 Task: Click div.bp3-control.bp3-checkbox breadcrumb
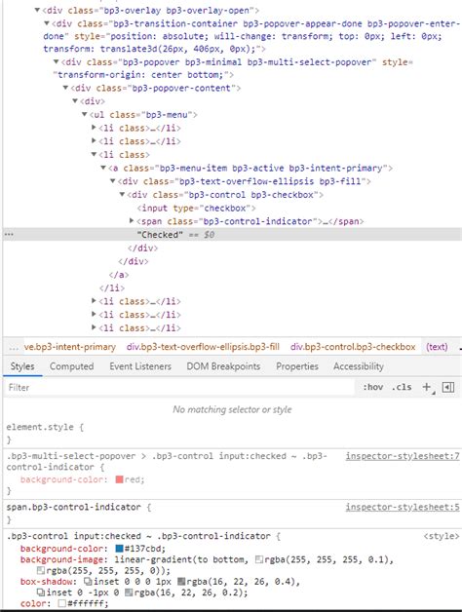tap(353, 347)
